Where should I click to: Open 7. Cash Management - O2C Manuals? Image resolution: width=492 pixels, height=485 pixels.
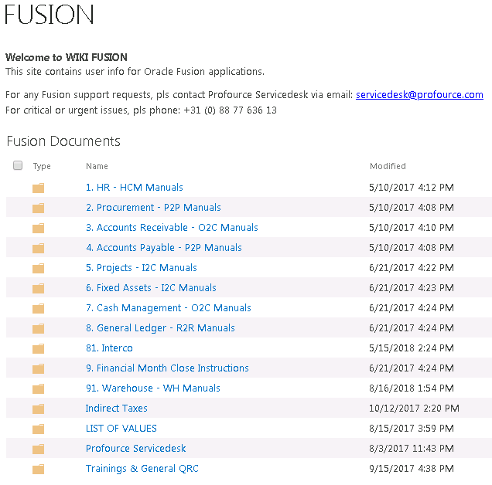point(169,307)
